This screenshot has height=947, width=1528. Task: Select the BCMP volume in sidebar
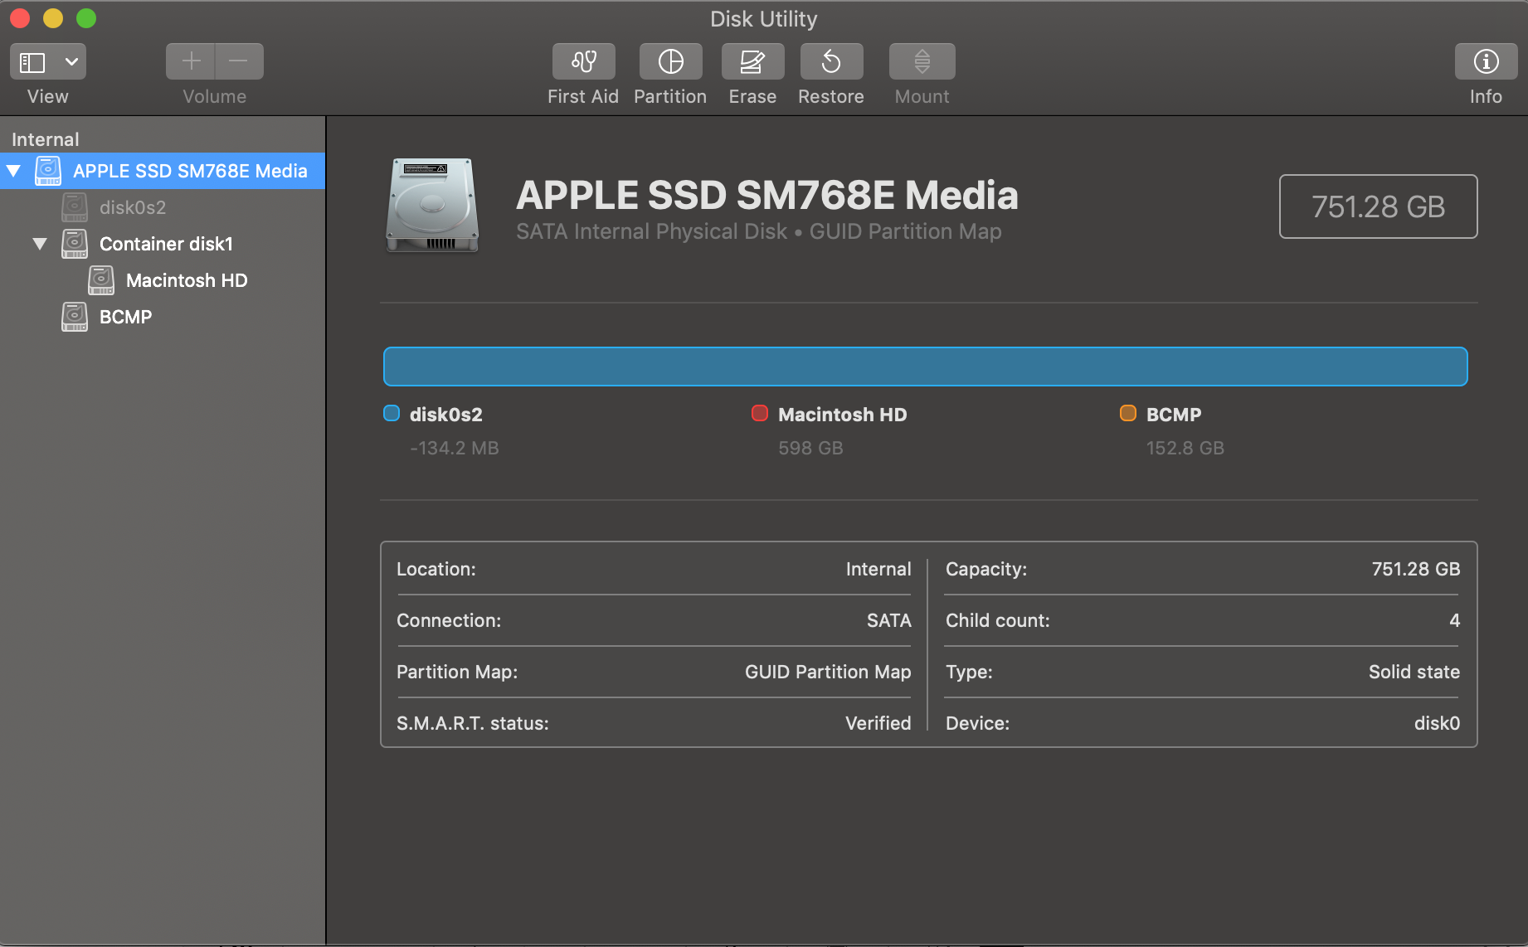tap(125, 318)
